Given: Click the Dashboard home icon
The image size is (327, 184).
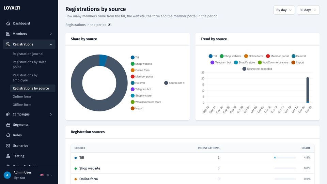Looking at the screenshot, I should click(x=8, y=24).
